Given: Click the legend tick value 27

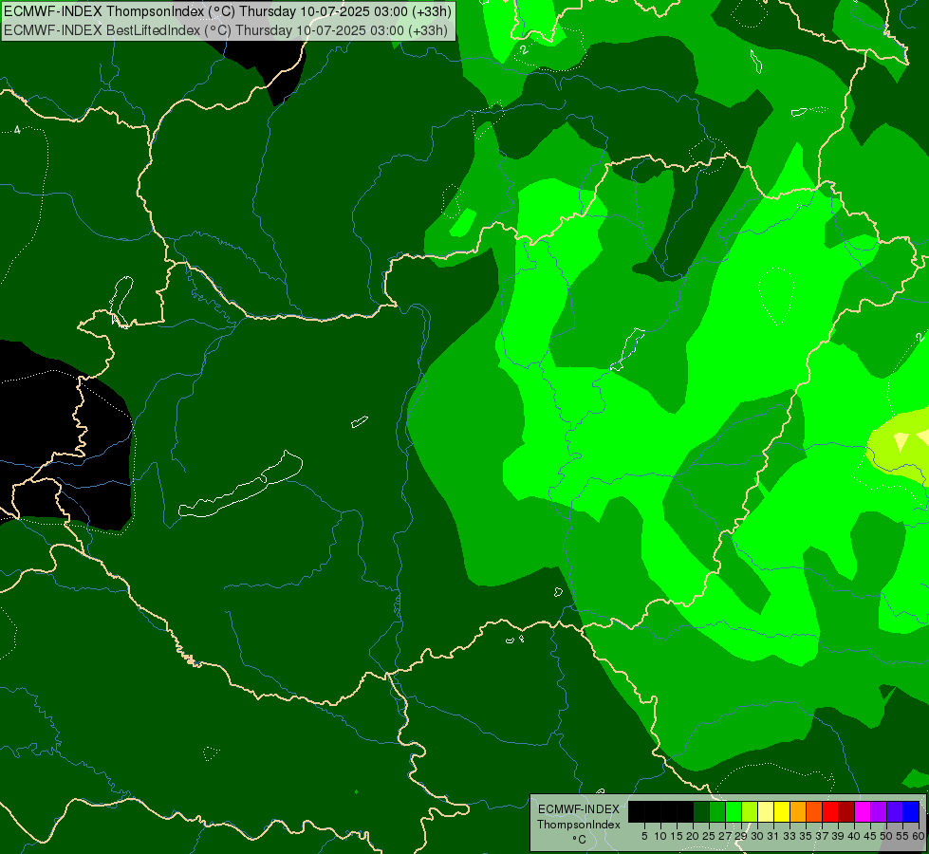Looking at the screenshot, I should [725, 836].
